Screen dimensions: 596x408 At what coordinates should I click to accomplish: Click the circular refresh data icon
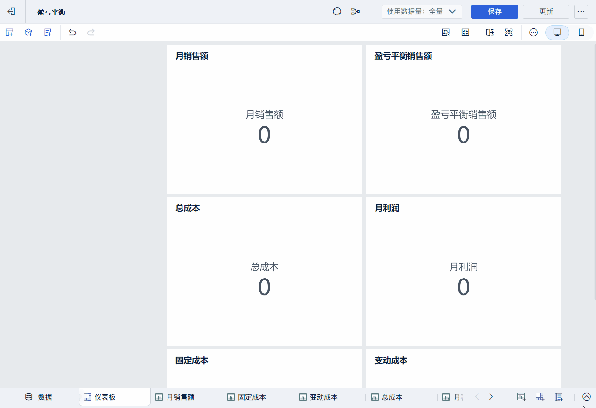point(337,12)
